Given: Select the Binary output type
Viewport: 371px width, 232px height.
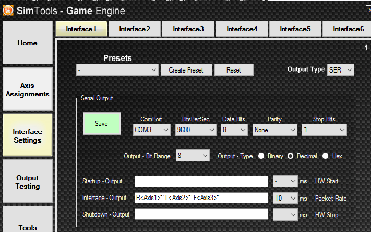Looking at the screenshot, I should click(261, 156).
